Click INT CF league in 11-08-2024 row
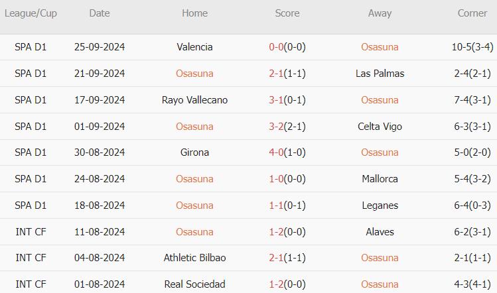 coord(31,232)
